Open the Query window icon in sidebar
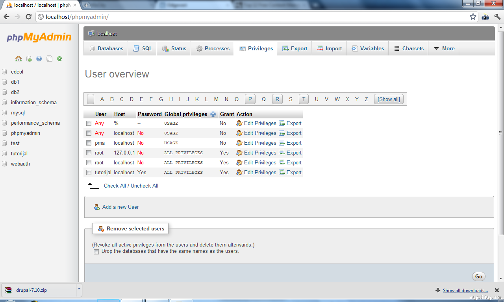Viewport: 504px width, 302px height. pos(29,59)
